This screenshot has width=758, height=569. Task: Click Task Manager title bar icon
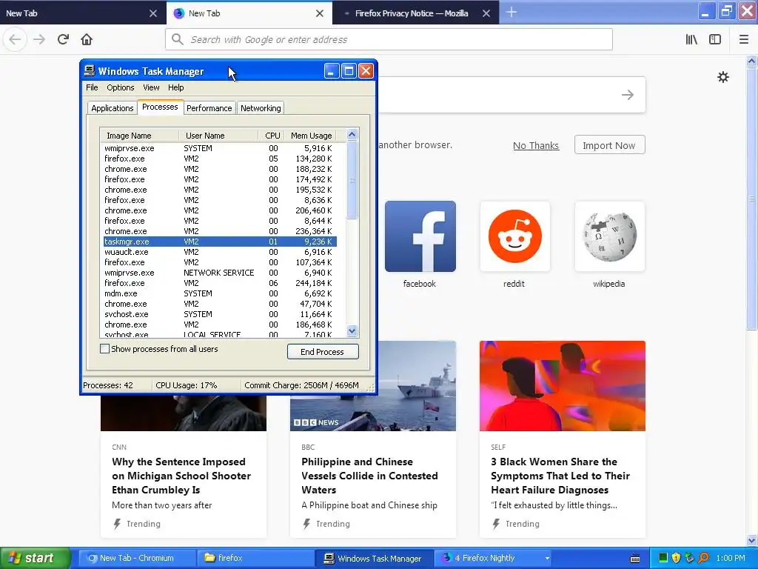[90, 70]
